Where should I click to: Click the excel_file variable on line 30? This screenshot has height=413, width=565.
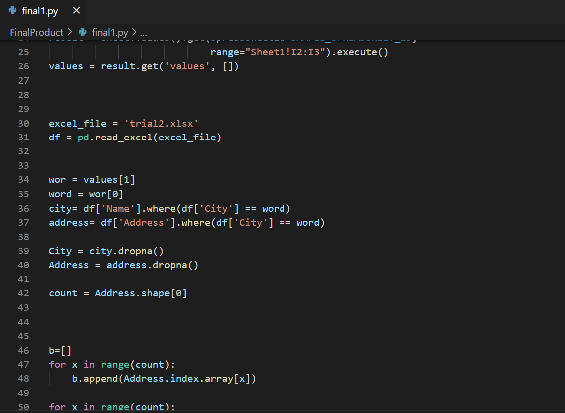point(78,124)
